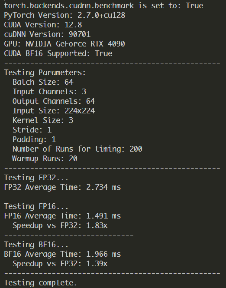226x288 pixels.
Task: Click the Speedup vs FP32 1.83x line
Action: (x=60, y=225)
